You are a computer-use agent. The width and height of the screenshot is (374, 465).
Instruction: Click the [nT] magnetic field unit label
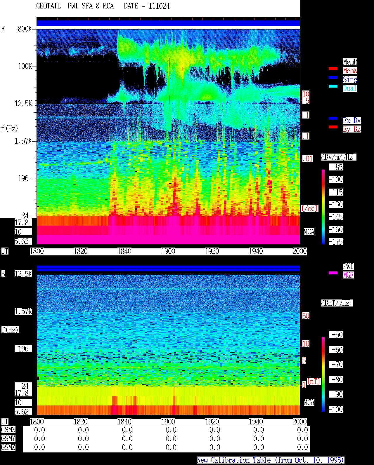pyautogui.click(x=314, y=381)
